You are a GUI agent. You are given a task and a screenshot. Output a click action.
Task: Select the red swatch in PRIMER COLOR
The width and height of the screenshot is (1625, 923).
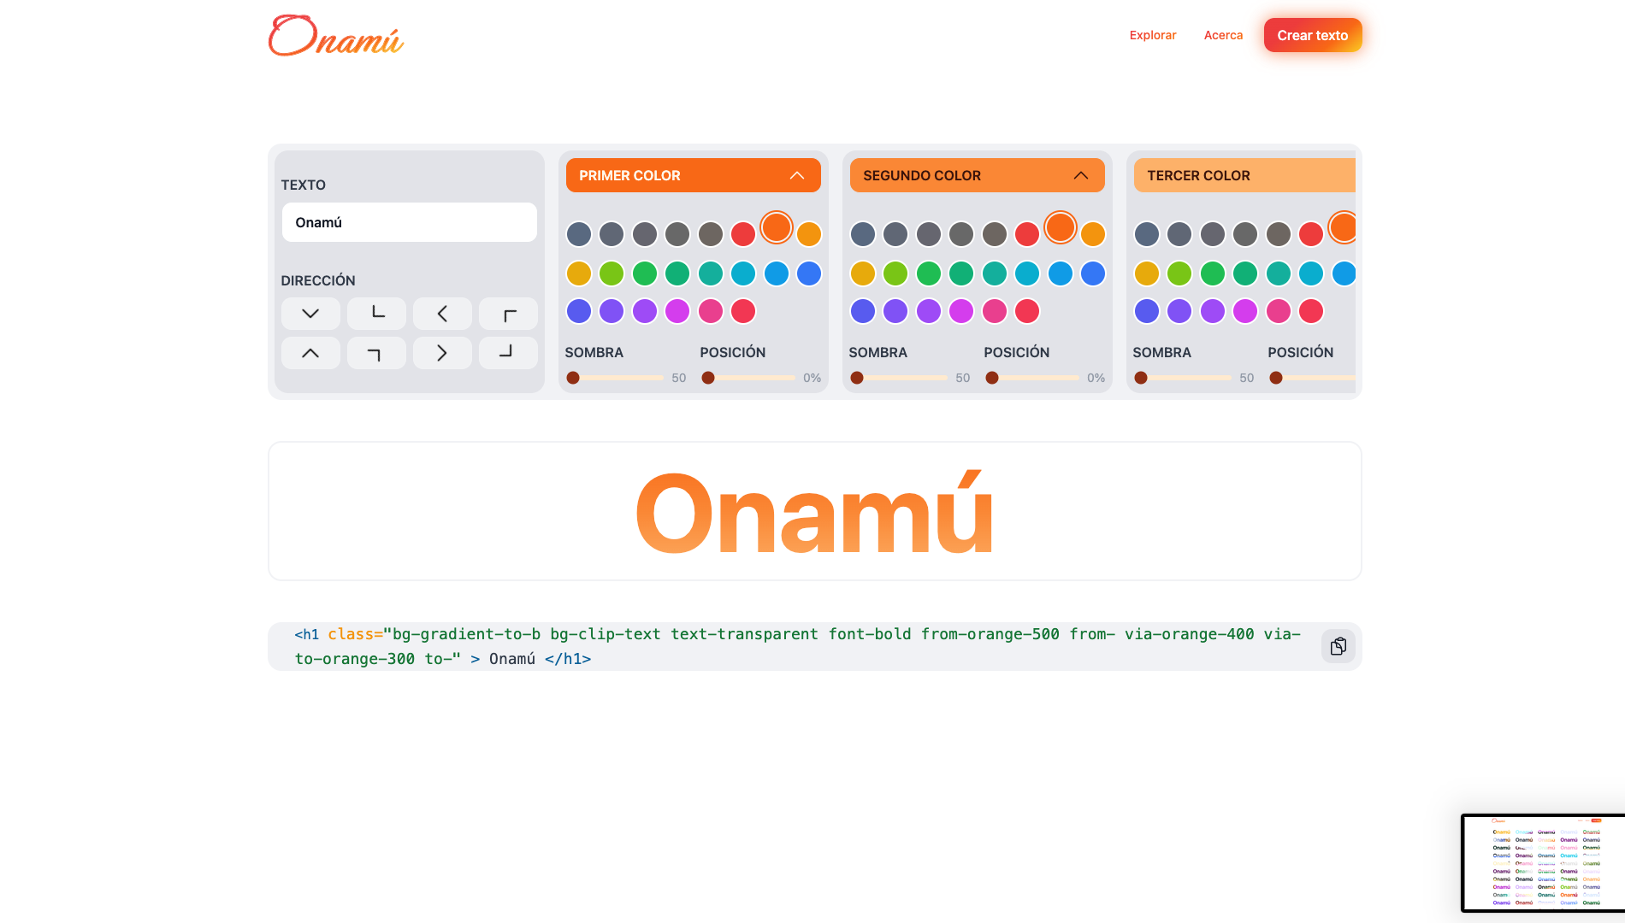point(742,233)
